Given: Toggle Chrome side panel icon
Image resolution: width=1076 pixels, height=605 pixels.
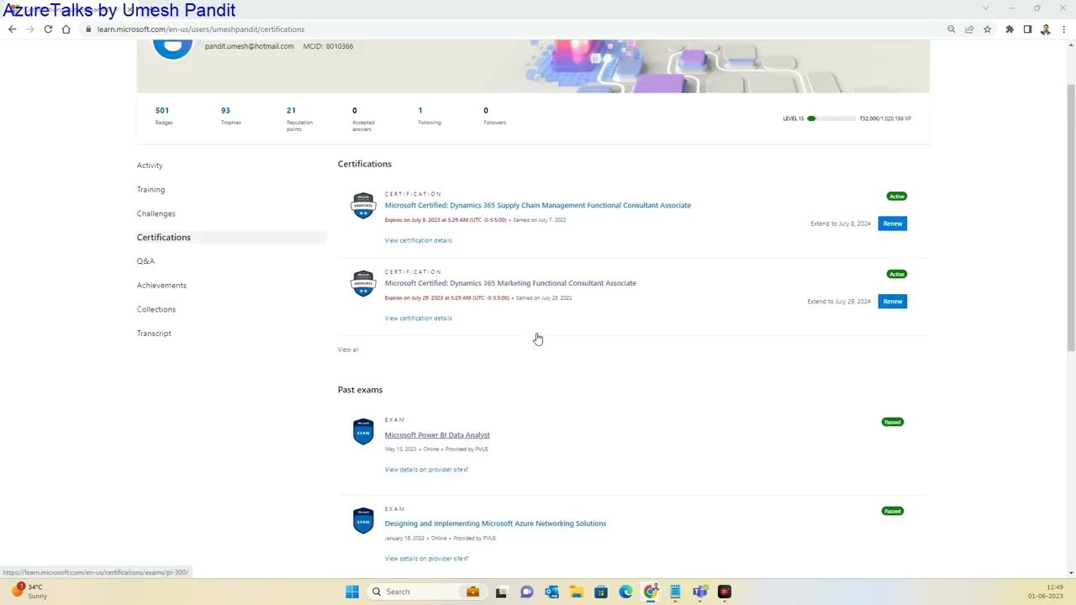Looking at the screenshot, I should tap(1027, 29).
